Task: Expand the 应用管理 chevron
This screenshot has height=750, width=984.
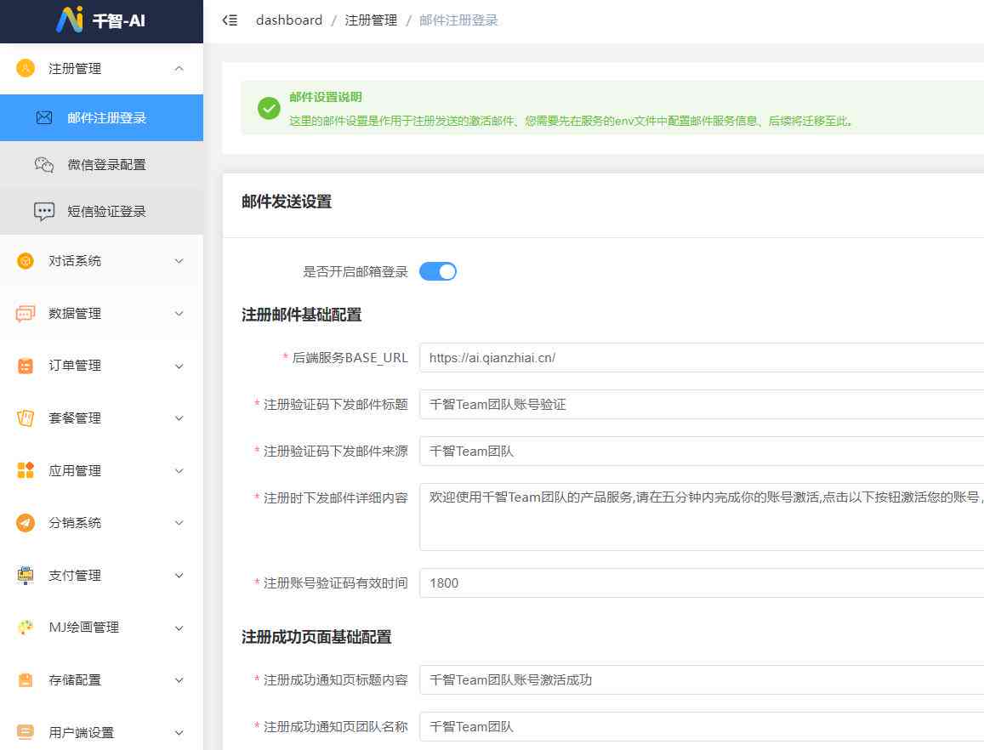Action: pyautogui.click(x=179, y=471)
